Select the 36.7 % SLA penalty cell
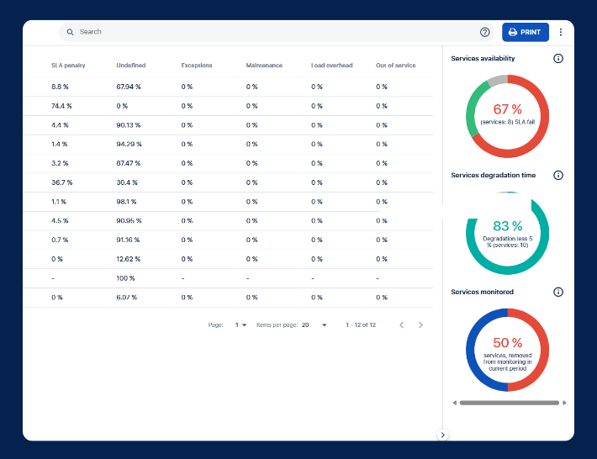The image size is (597, 459). [x=61, y=182]
